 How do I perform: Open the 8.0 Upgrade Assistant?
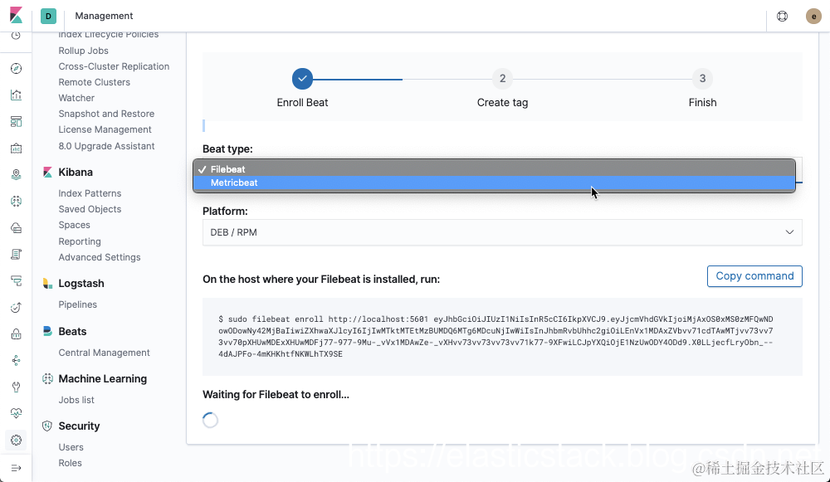click(x=106, y=146)
